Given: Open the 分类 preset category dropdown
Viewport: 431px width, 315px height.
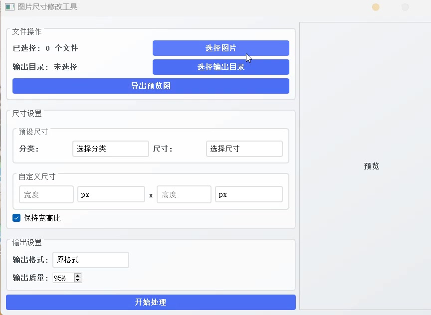Looking at the screenshot, I should point(110,149).
